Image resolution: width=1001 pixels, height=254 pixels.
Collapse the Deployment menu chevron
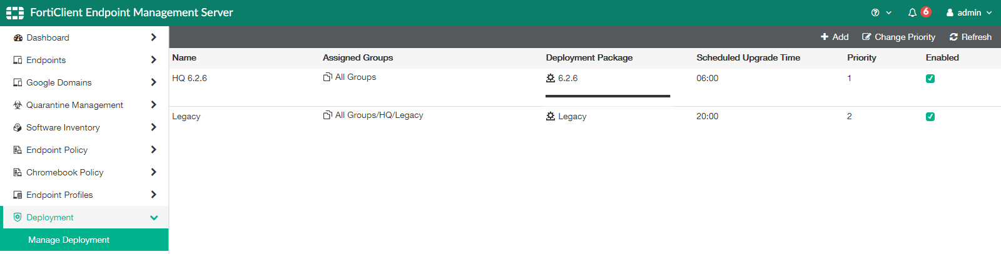(154, 218)
